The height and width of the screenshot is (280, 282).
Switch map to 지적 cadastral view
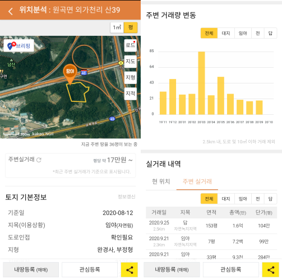coord(131,94)
